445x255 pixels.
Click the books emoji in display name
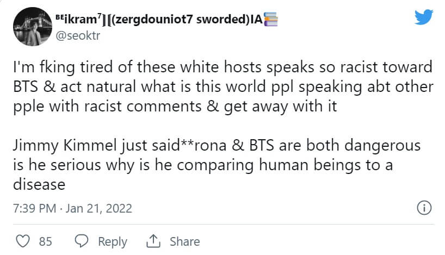click(x=270, y=21)
